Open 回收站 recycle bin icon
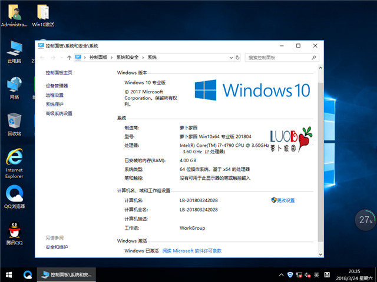 coord(14,124)
